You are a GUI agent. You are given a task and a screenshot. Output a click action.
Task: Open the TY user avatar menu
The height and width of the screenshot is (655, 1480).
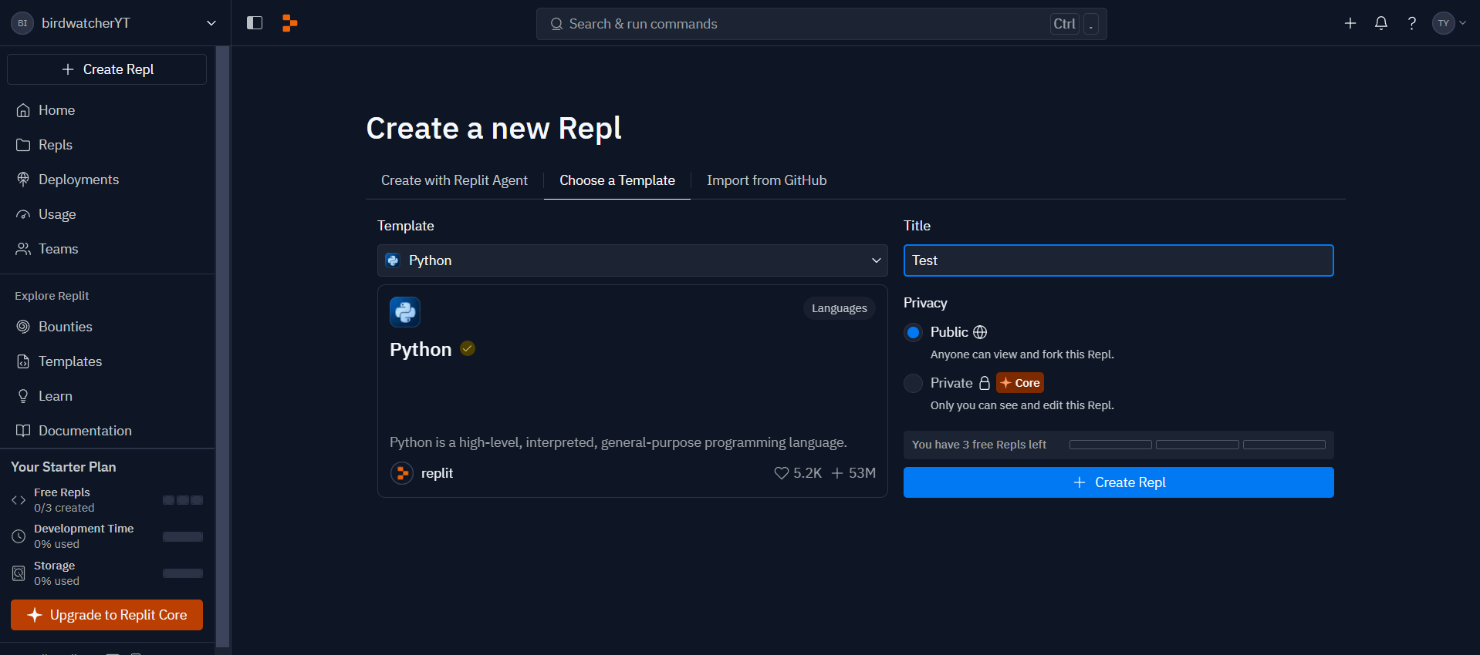tap(1449, 23)
